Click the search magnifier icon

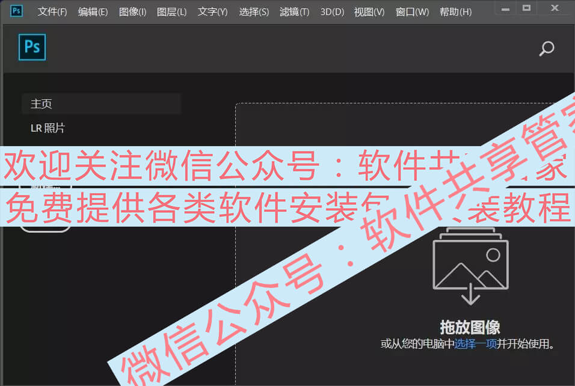546,48
